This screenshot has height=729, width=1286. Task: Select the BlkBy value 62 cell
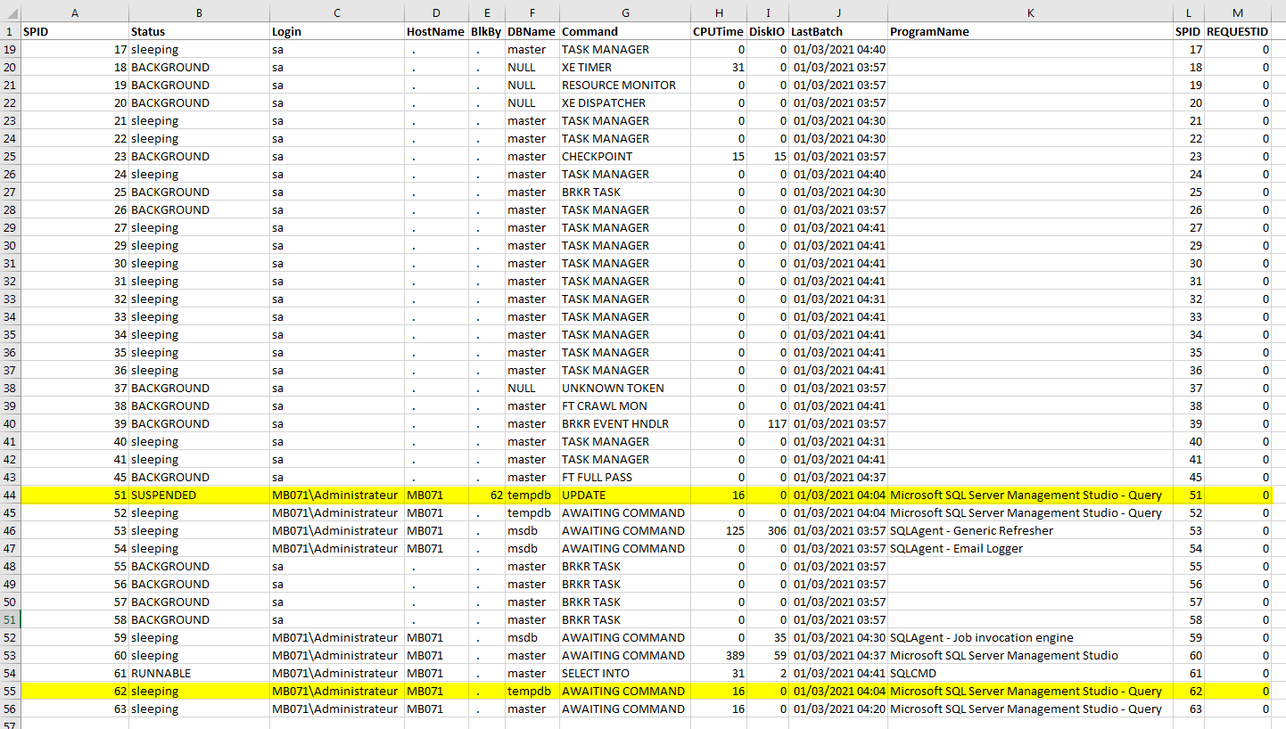point(487,495)
